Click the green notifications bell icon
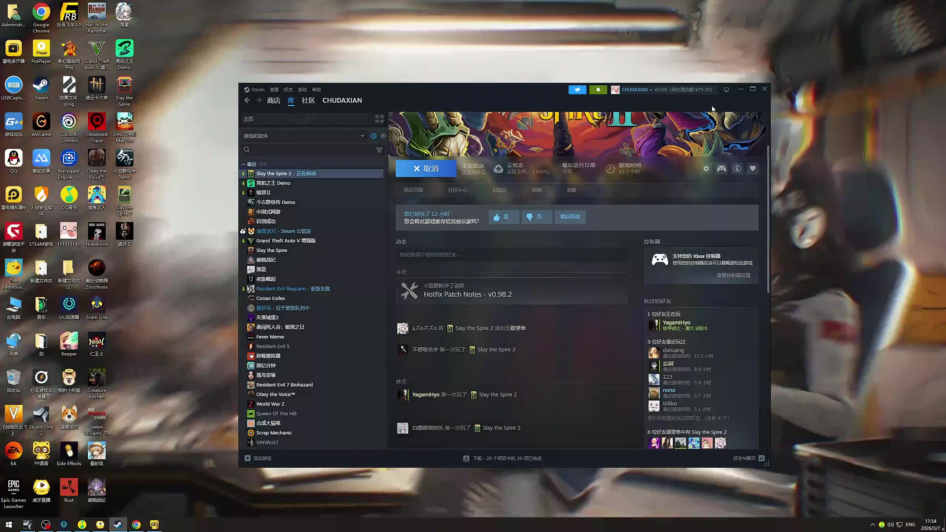 [x=598, y=89]
